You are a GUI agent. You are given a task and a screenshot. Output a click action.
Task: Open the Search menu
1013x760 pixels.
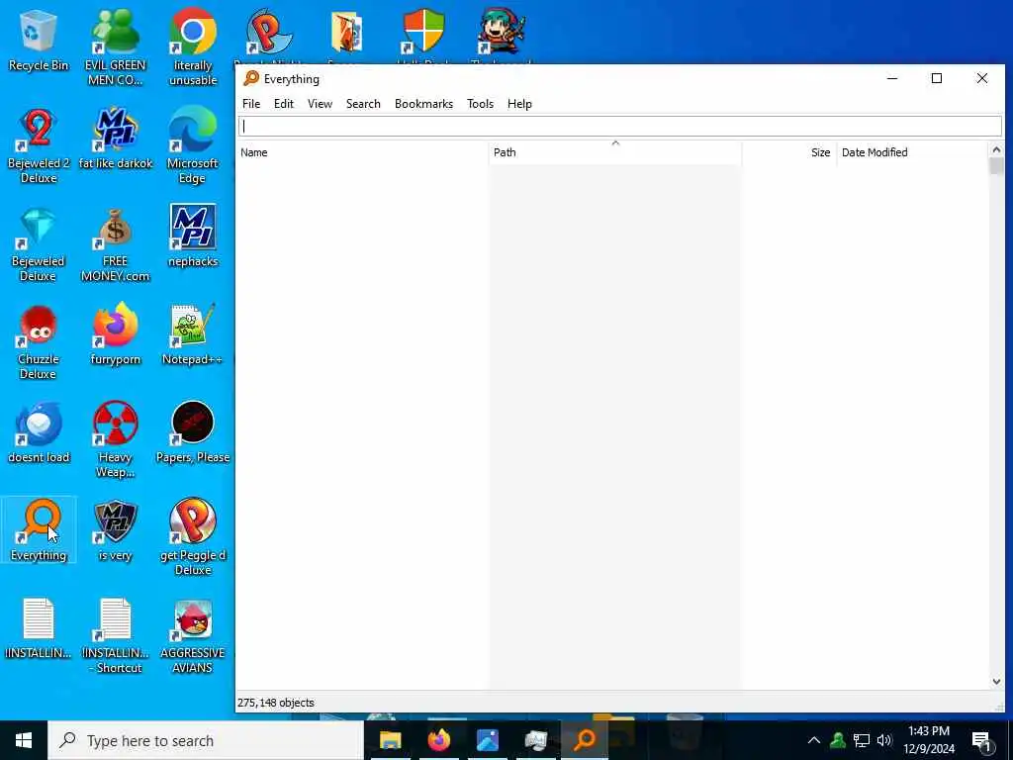coord(363,103)
